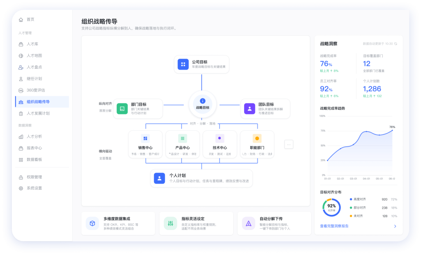
Task: Select 继任计划 in the sidebar
Action: (x=42, y=79)
